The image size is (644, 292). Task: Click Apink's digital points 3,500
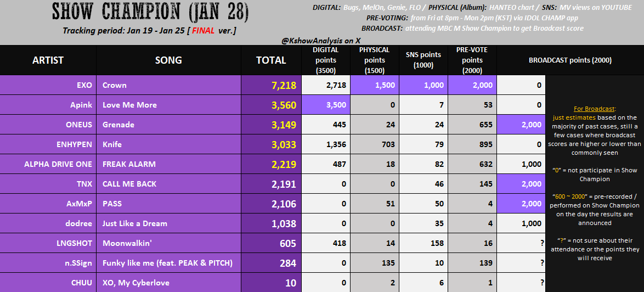(326, 105)
